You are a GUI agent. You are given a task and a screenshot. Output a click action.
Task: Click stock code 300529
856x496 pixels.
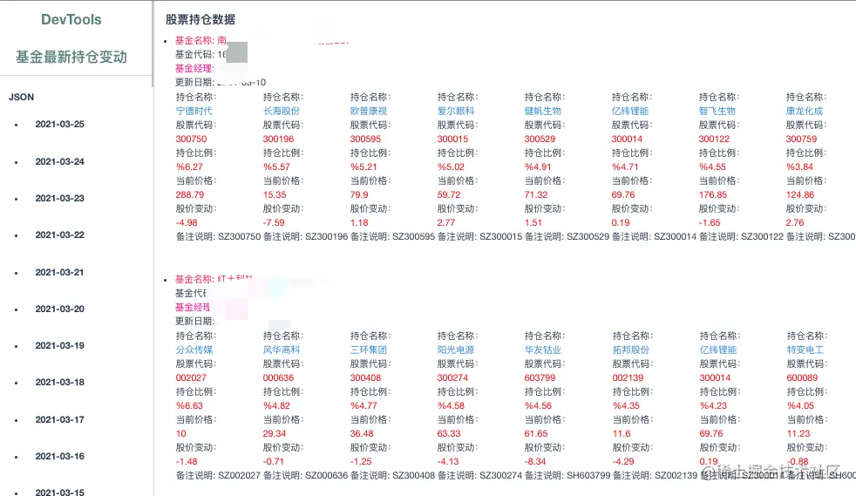[540, 139]
